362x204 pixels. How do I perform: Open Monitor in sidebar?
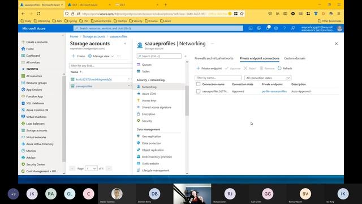click(x=29, y=151)
